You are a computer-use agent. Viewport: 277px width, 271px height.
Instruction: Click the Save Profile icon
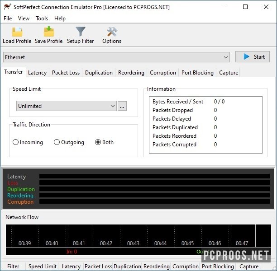point(49,31)
